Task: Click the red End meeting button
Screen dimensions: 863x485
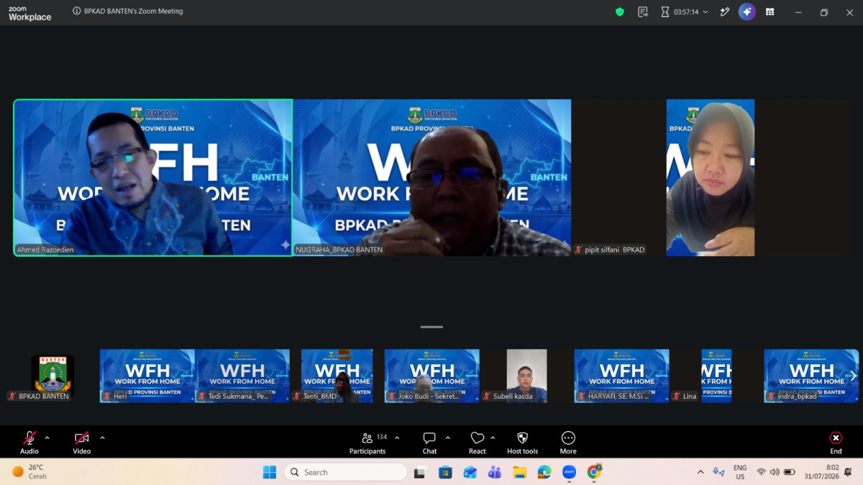Action: tap(836, 442)
